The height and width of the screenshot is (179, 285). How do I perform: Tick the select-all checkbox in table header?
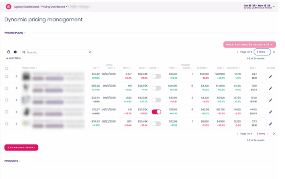click(x=6, y=68)
